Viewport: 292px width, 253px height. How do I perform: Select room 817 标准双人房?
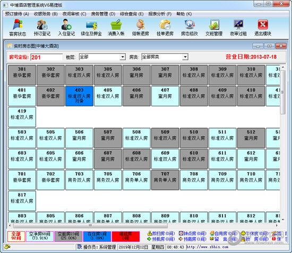click(22, 201)
